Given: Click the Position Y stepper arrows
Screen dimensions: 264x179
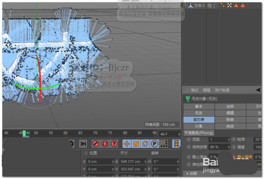Looking at the screenshot, I should (113, 169).
